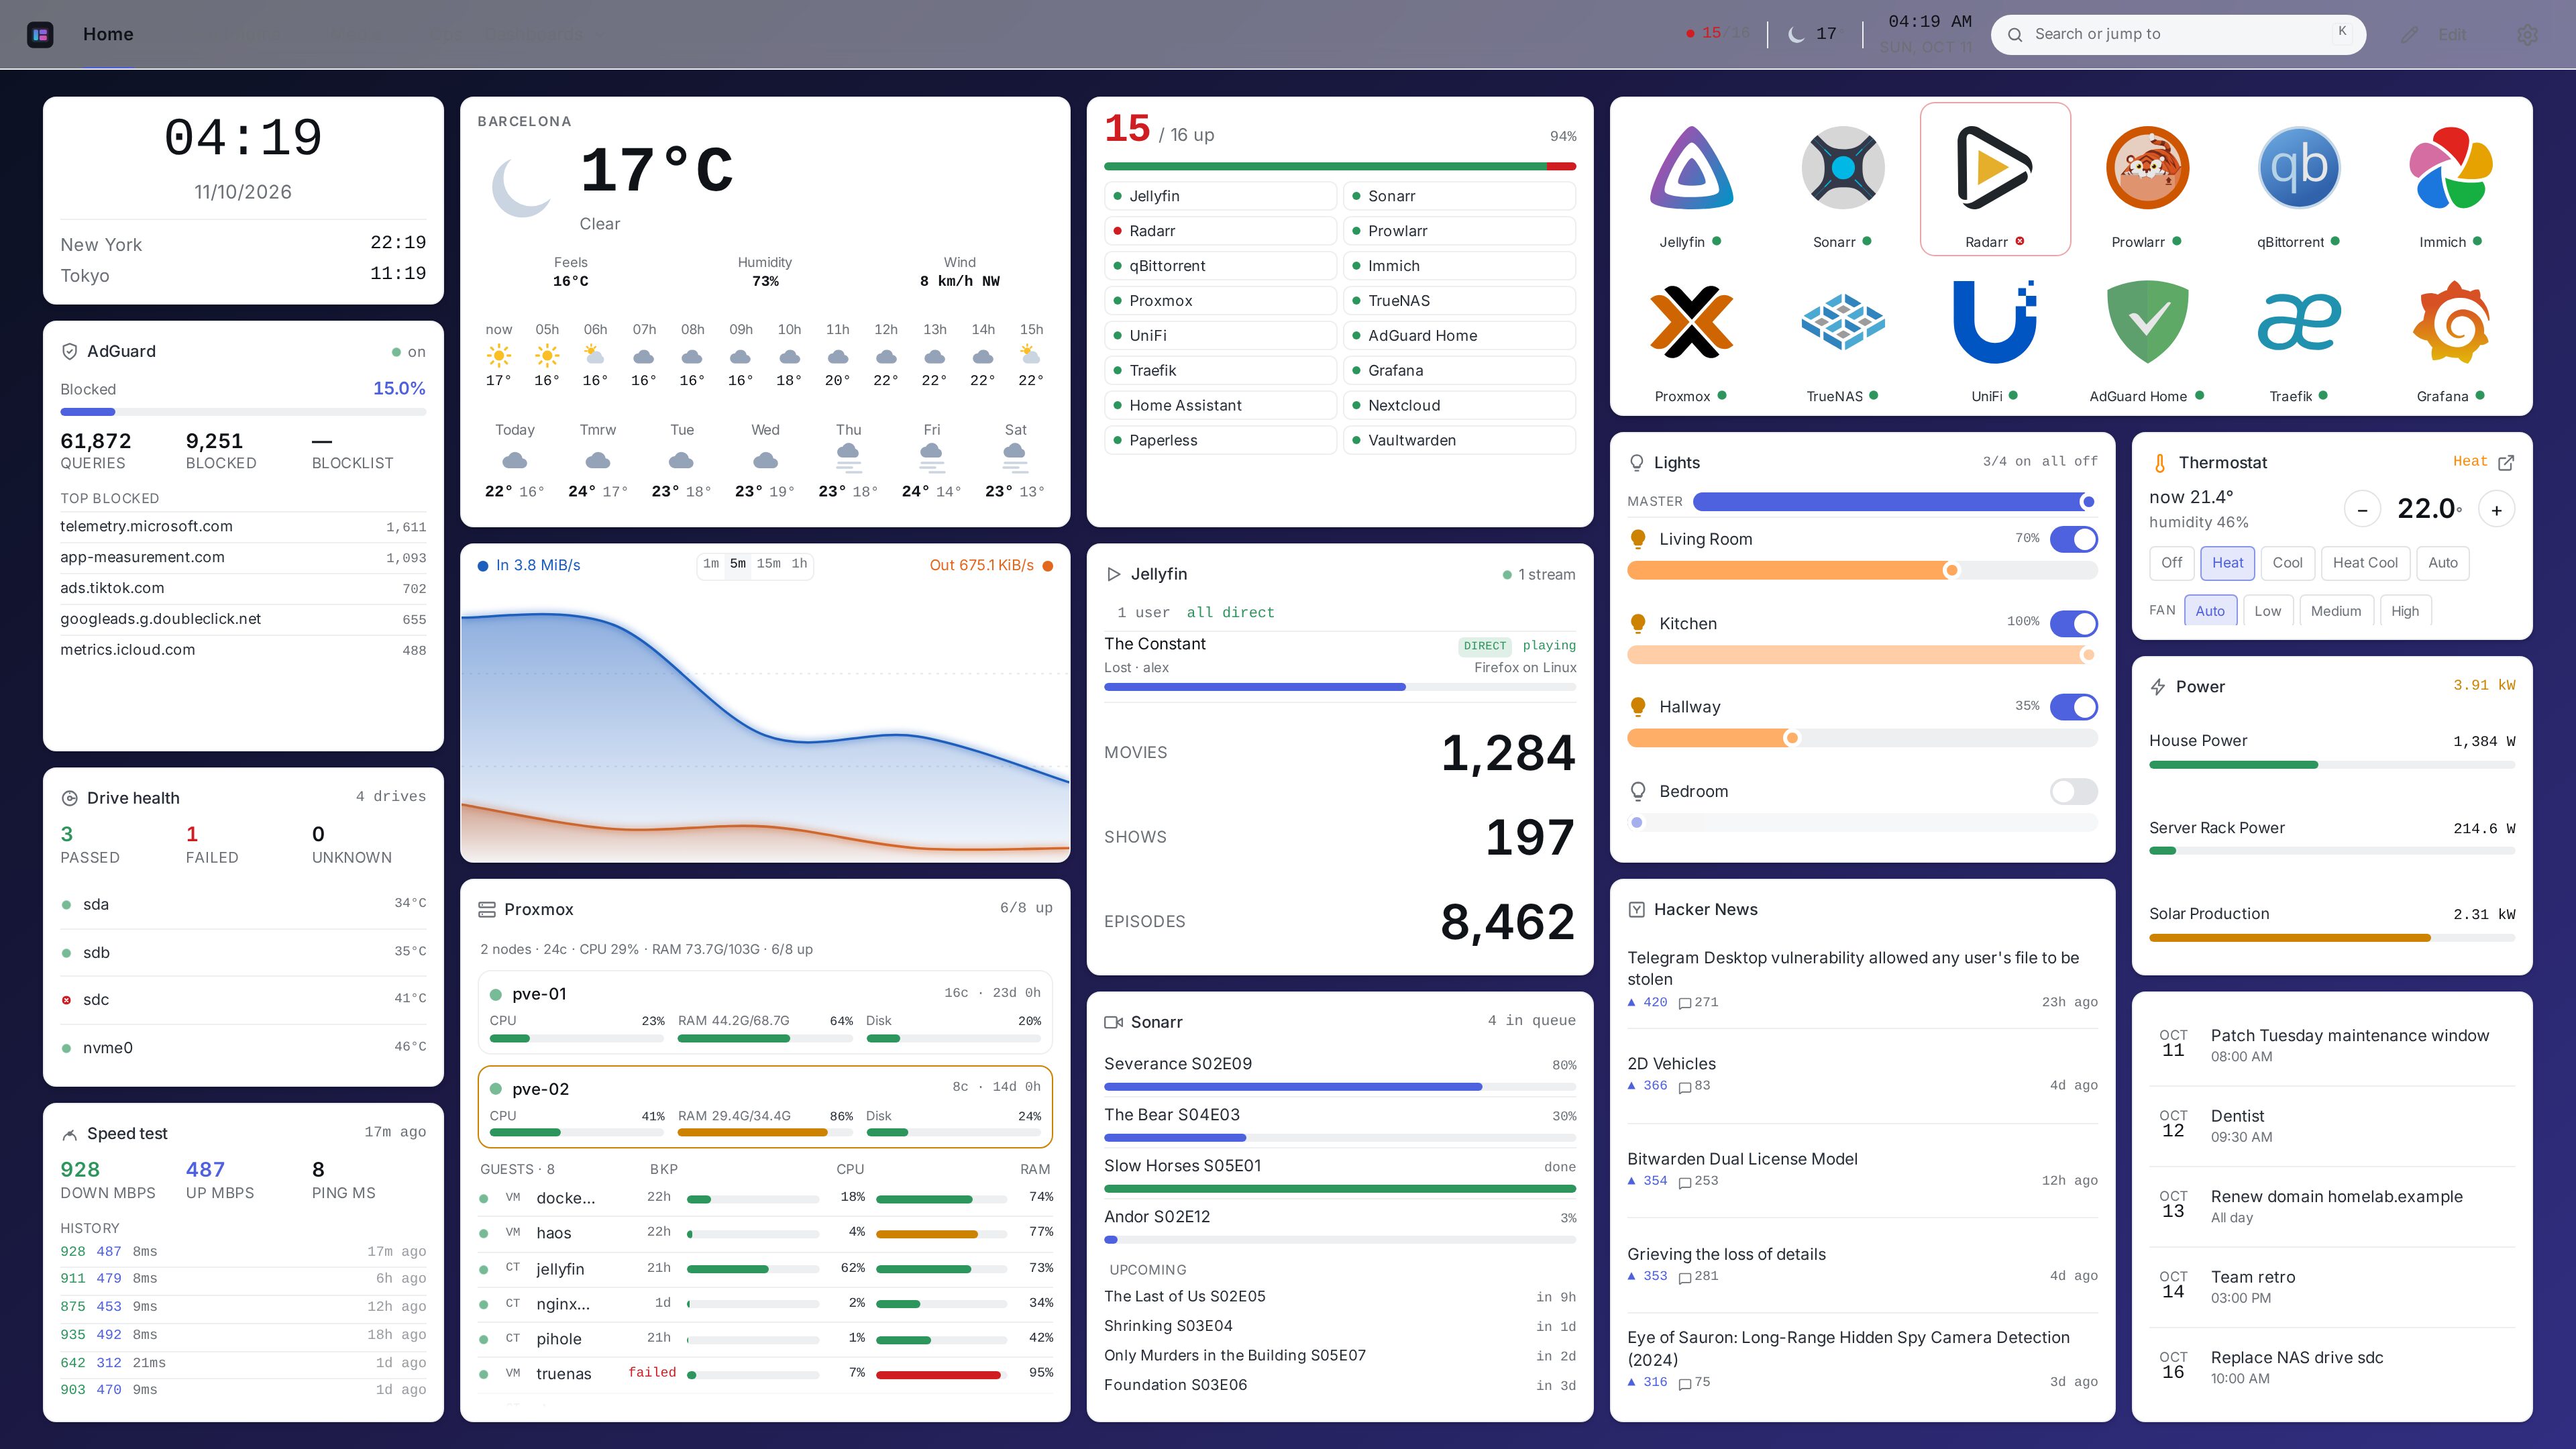Viewport: 2576px width, 1449px height.
Task: Click the Proxmox widget server icon
Action: click(487, 909)
